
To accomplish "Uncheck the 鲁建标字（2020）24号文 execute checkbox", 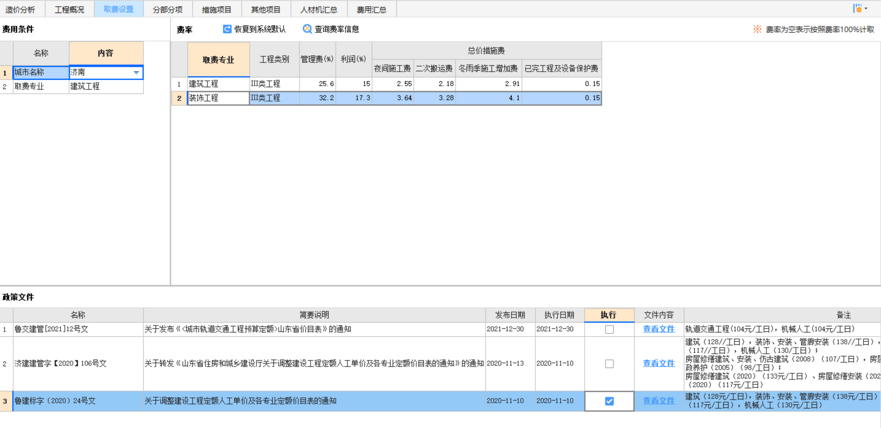I will [x=609, y=401].
